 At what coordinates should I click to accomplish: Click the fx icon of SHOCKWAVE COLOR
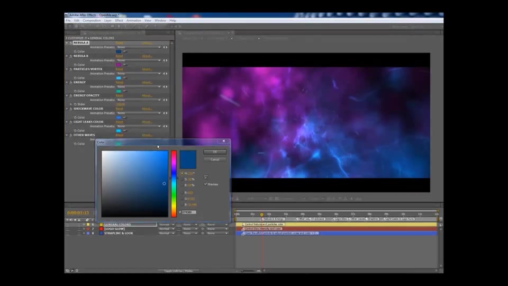(x=70, y=109)
